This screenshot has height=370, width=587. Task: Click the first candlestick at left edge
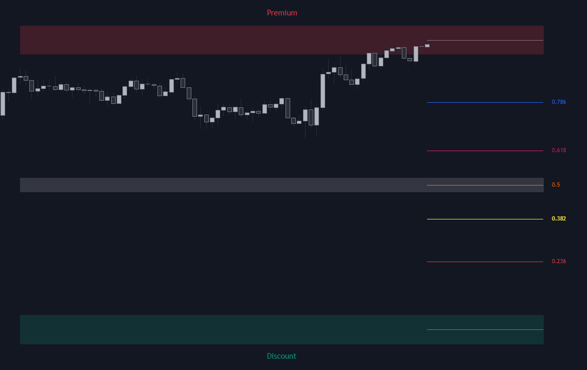coord(3,104)
